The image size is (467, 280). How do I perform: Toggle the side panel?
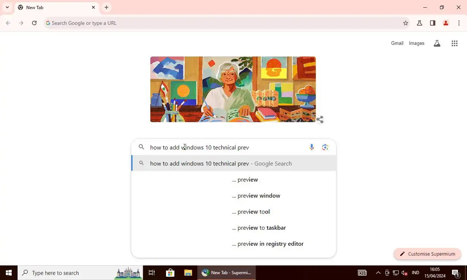coord(433,23)
